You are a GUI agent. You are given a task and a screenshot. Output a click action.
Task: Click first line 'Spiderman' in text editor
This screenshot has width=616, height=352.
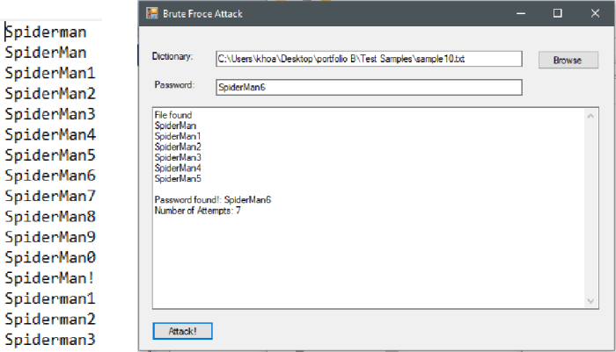coord(46,32)
